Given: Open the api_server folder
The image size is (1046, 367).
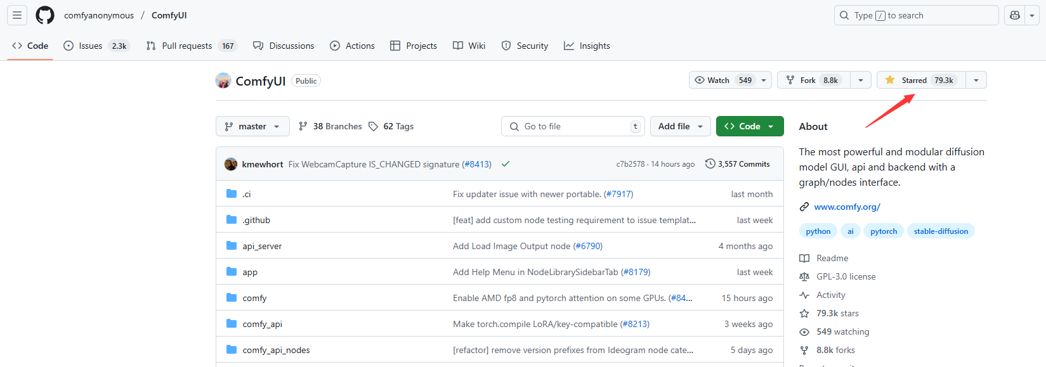Looking at the screenshot, I should coord(262,246).
